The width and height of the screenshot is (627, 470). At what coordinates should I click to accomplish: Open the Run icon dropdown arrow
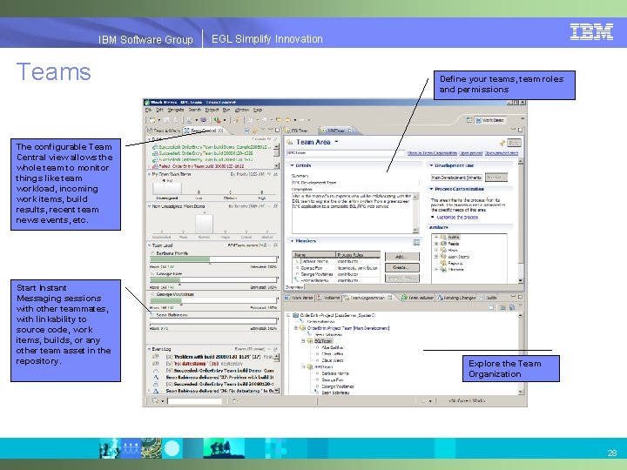(x=225, y=119)
